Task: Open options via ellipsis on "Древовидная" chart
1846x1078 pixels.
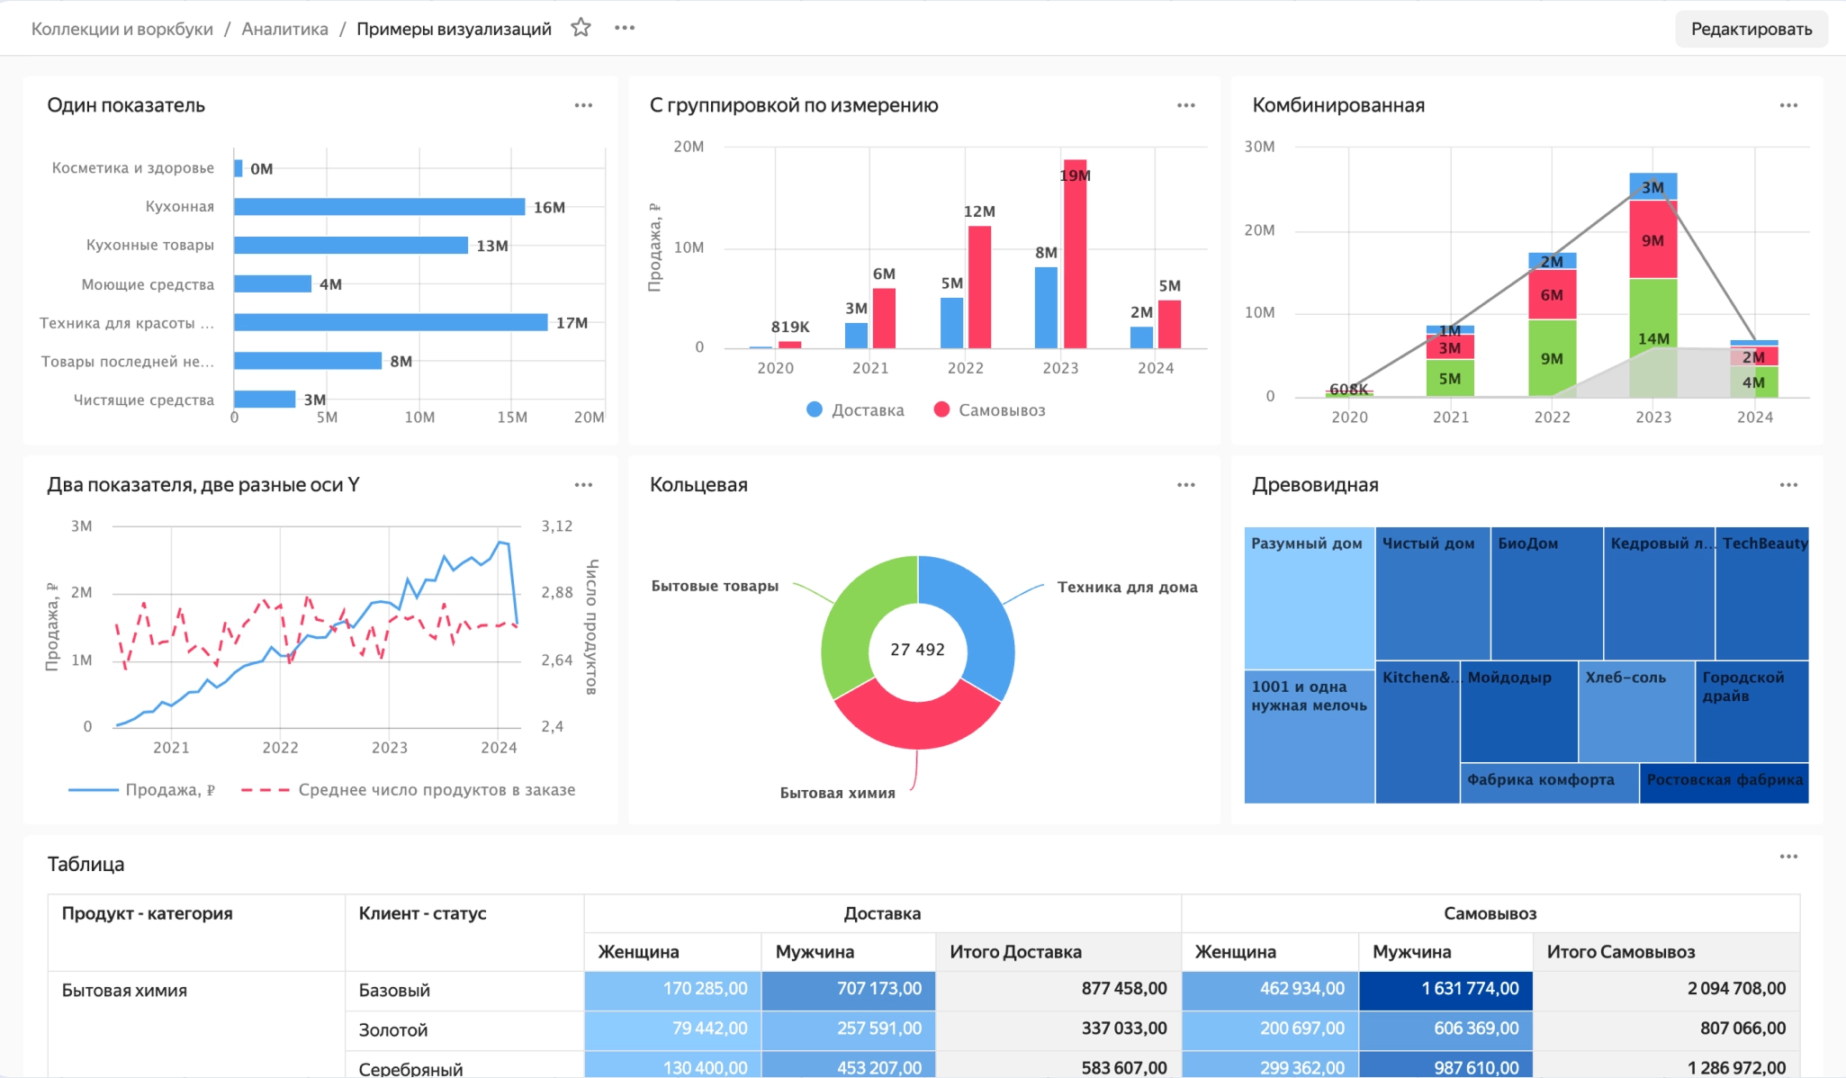Action: coord(1787,484)
